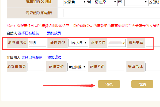The image size is (160, 107).
Task: Click 选择已有股东 link under 非自然人
Action: (x=32, y=57)
